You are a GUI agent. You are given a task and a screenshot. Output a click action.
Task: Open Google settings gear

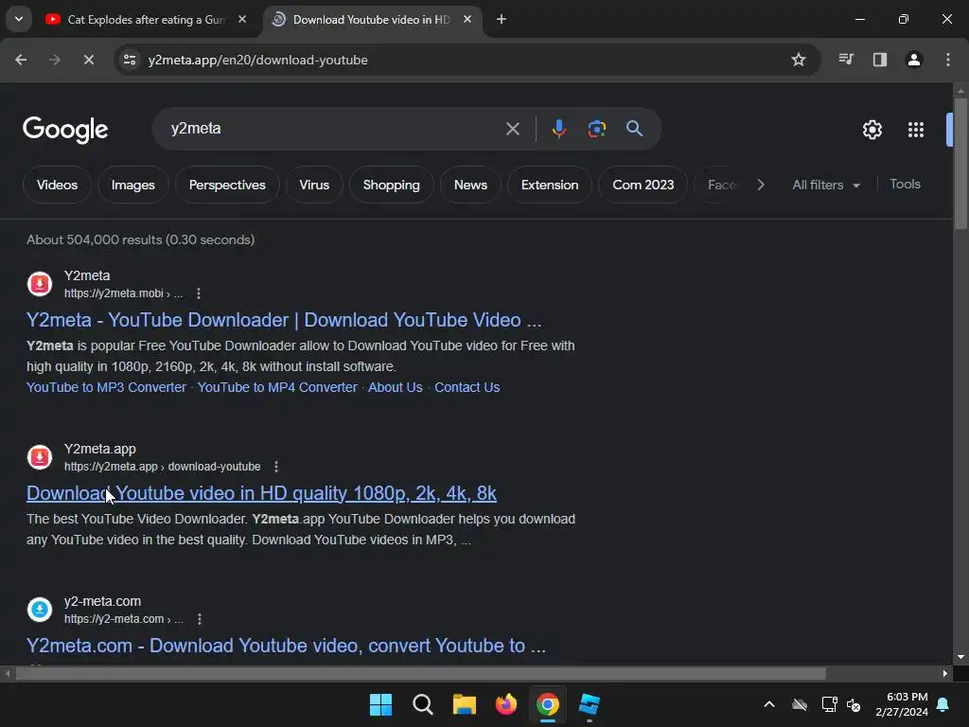pos(872,130)
